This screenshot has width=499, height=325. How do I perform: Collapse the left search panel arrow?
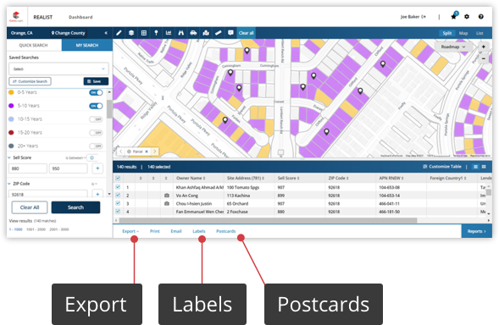pyautogui.click(x=106, y=33)
